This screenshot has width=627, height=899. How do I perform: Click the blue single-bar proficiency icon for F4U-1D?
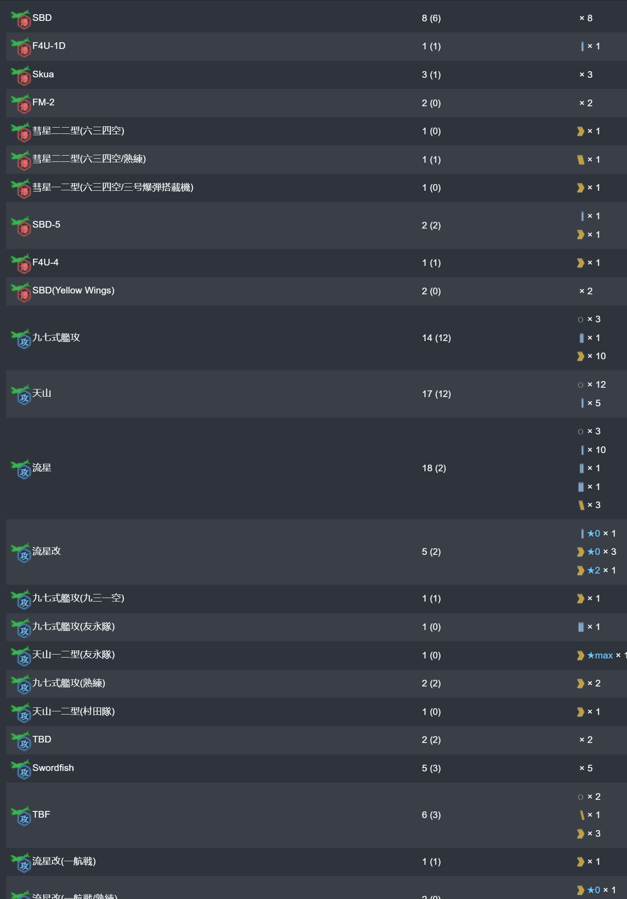(582, 46)
